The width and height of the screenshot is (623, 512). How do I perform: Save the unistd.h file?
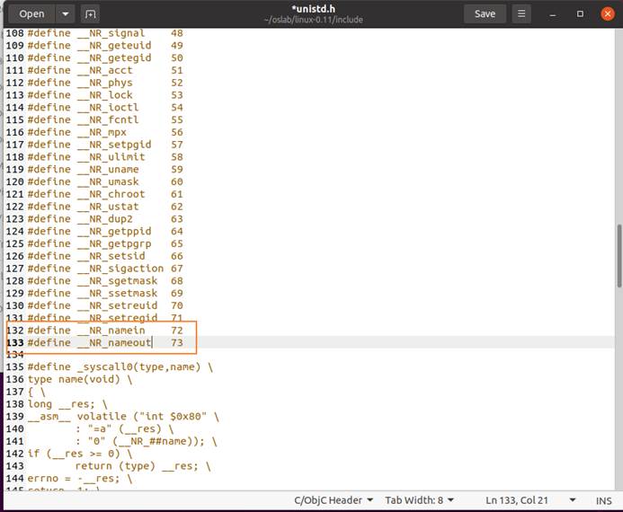click(x=485, y=13)
